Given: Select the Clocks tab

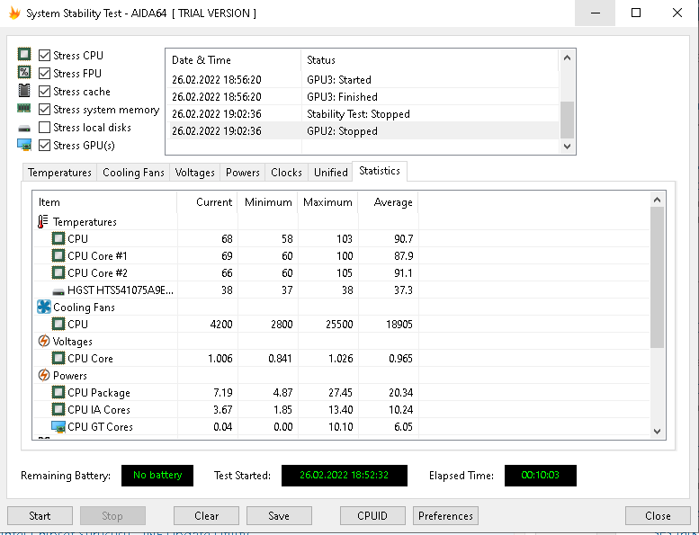Looking at the screenshot, I should click(286, 173).
